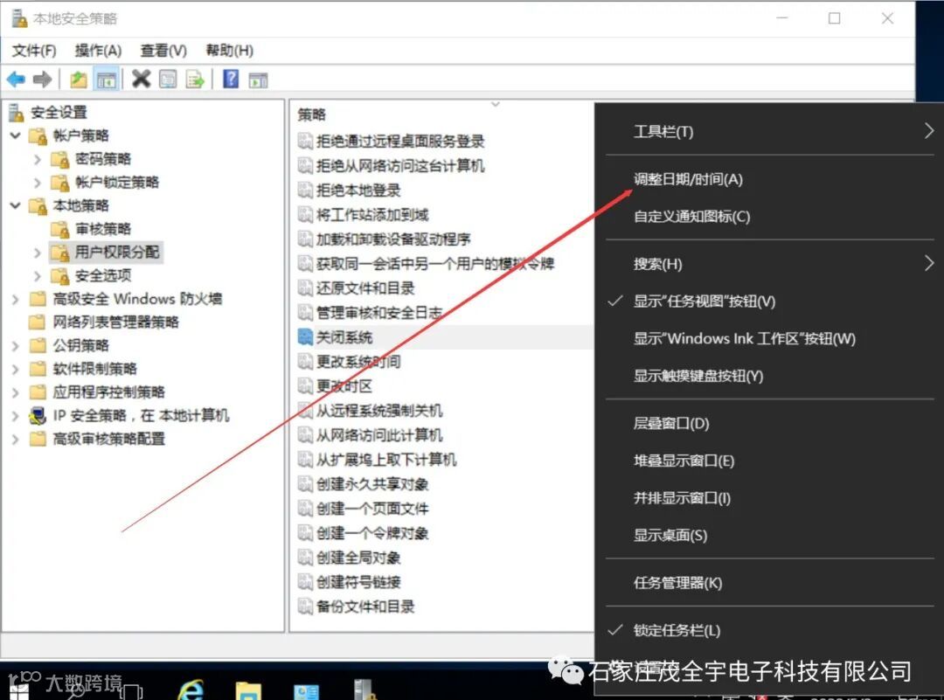
Task: Expand the 密码策略 node arrow
Action: [x=38, y=160]
